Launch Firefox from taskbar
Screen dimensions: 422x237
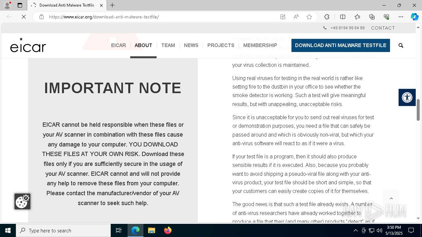167,230
